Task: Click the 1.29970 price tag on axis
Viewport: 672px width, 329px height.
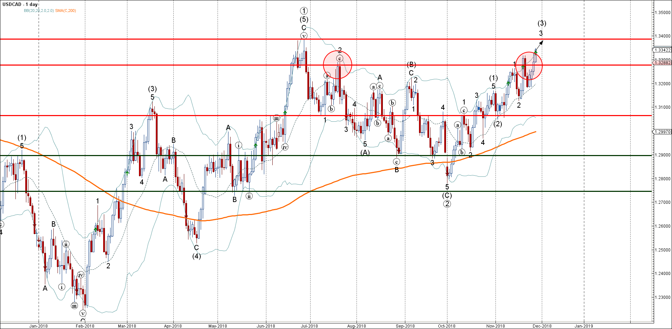Action: (x=662, y=132)
